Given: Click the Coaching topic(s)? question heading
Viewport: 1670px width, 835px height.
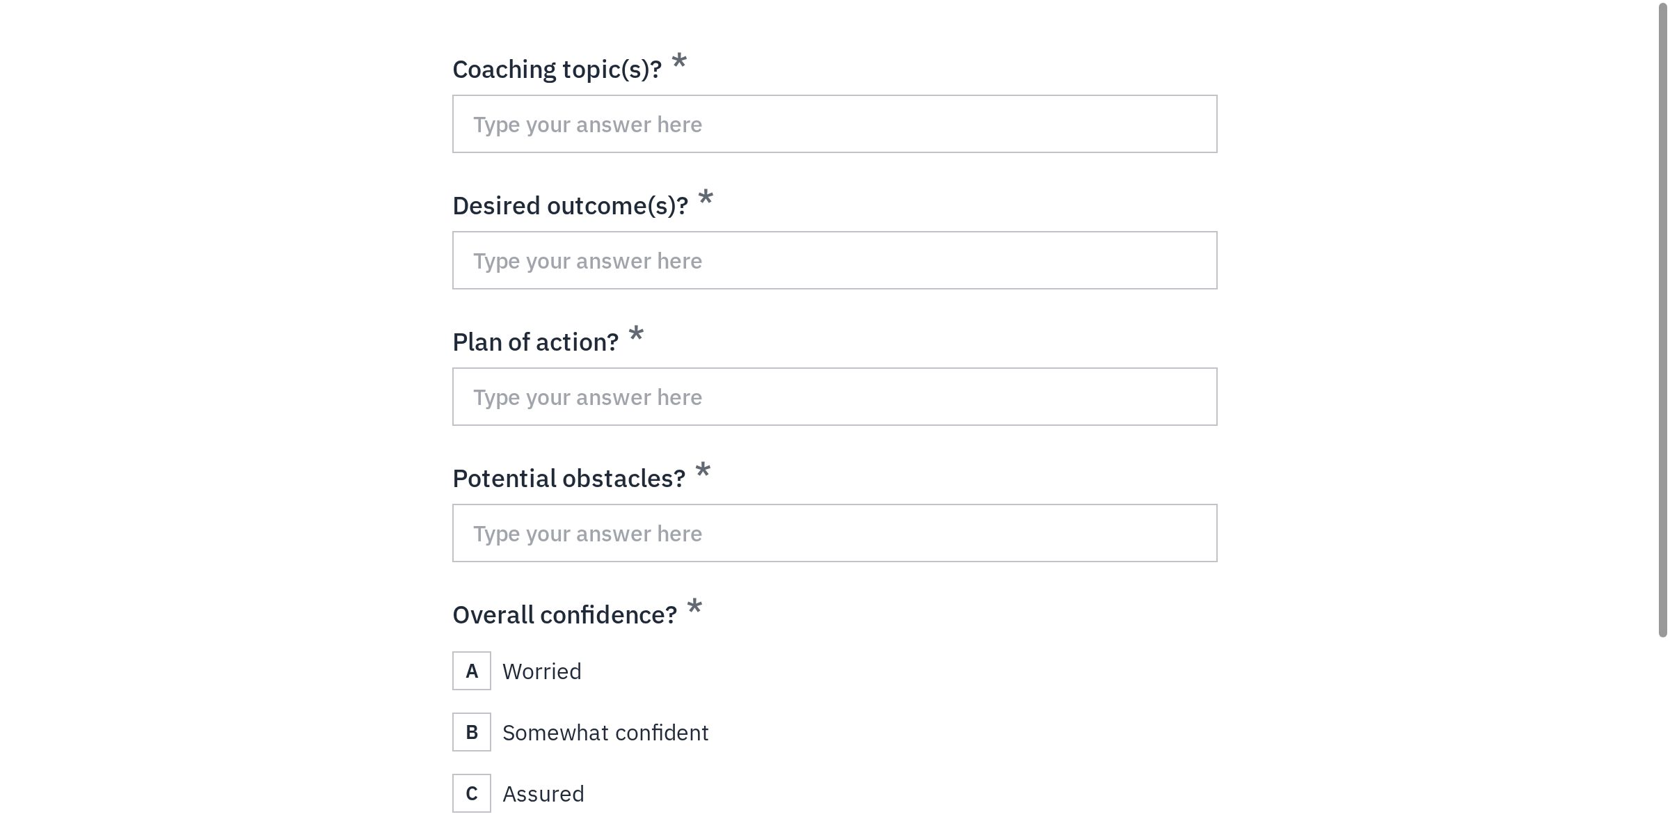Looking at the screenshot, I should coord(561,69).
